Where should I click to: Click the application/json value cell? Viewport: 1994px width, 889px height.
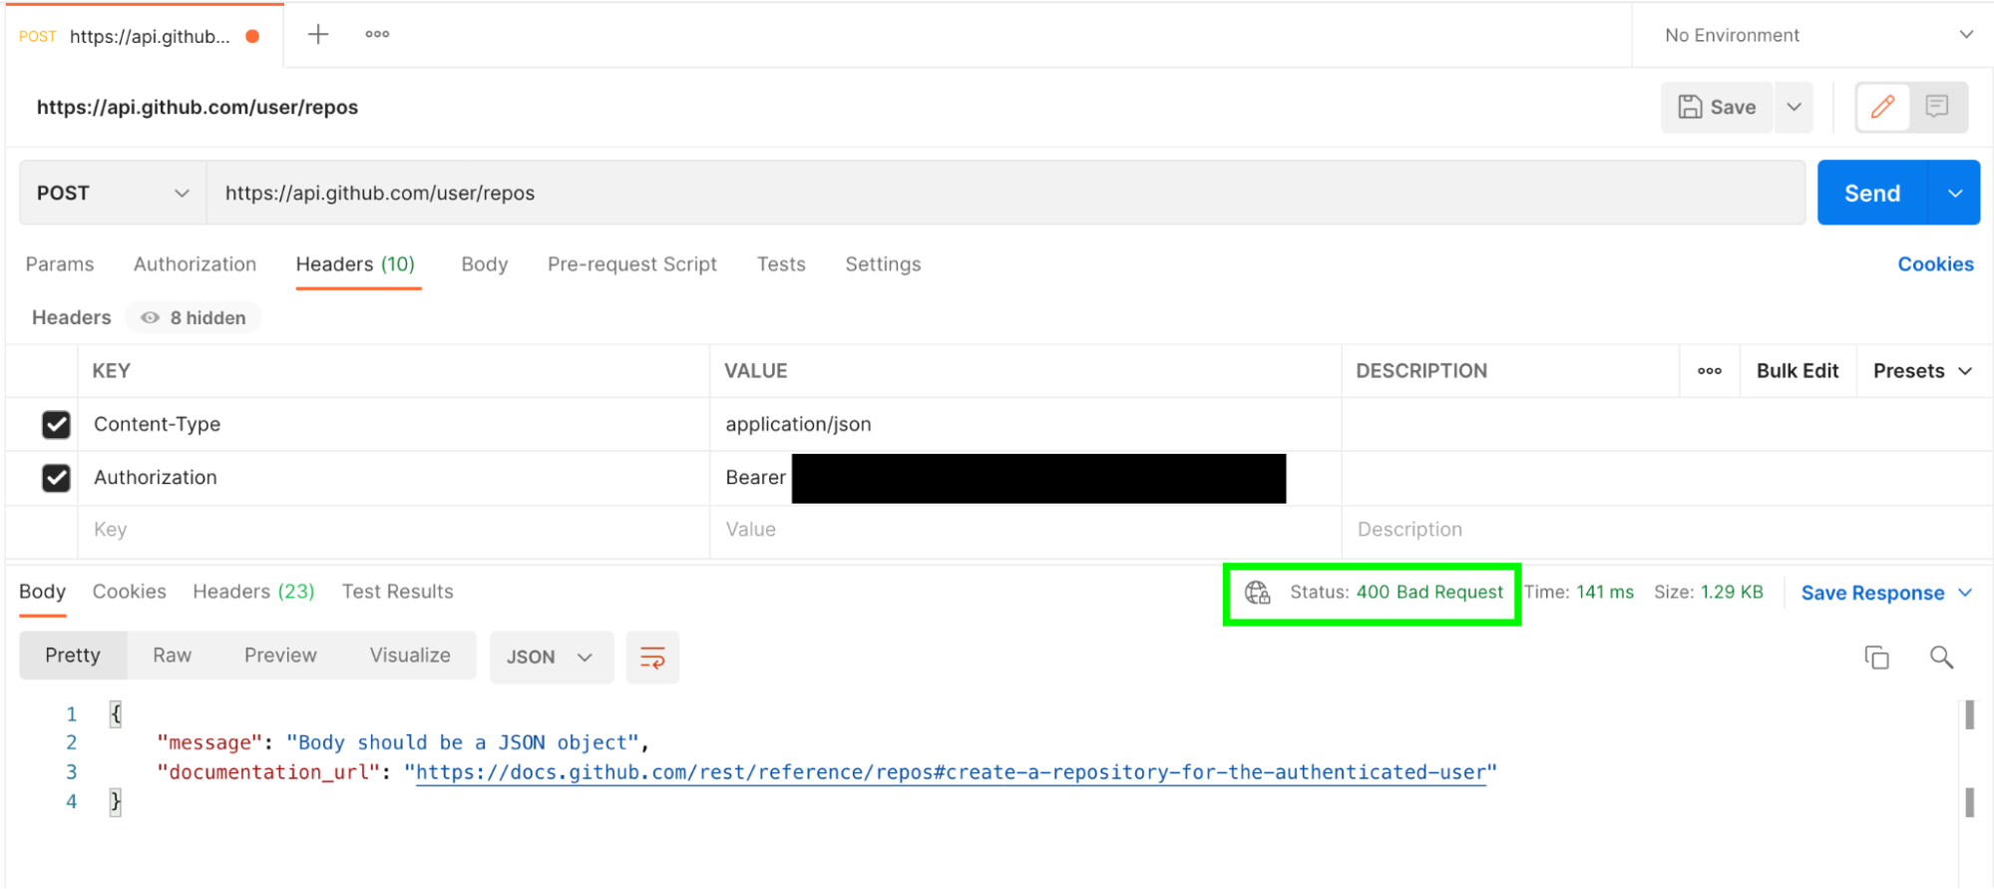(x=1025, y=425)
